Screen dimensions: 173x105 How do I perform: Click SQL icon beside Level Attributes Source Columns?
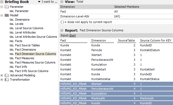(12, 37)
